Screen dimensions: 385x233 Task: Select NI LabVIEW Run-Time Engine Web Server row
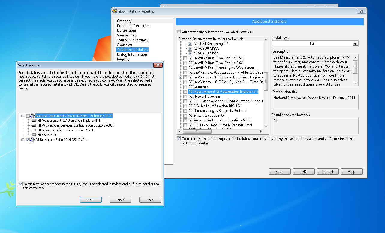221,68
